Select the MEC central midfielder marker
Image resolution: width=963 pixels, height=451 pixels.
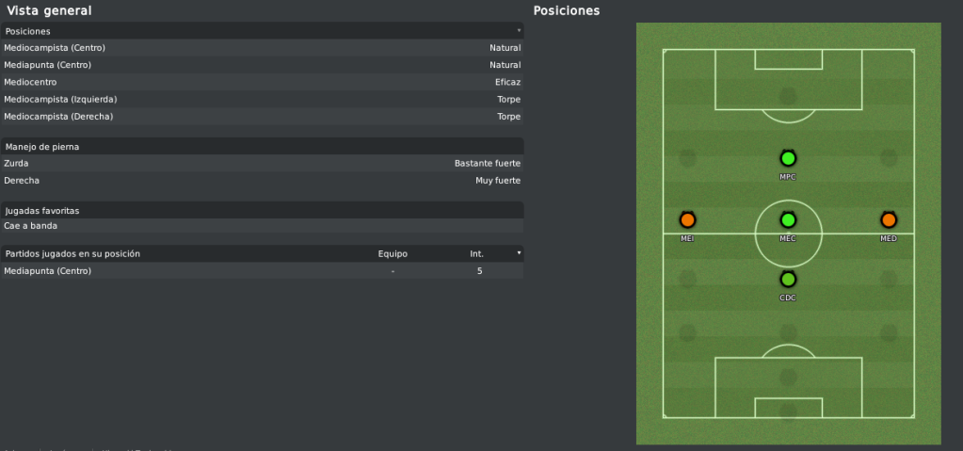point(788,220)
